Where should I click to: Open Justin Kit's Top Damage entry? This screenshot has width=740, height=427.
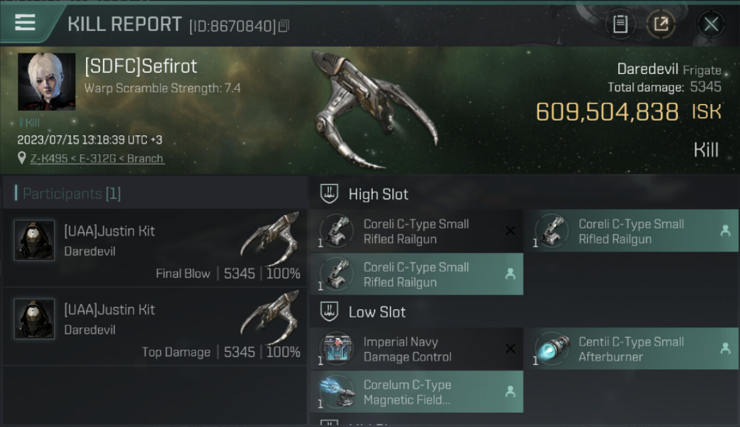coord(155,327)
